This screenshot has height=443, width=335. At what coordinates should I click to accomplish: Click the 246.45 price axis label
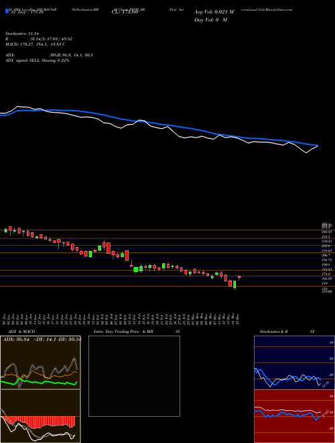pos(327,232)
